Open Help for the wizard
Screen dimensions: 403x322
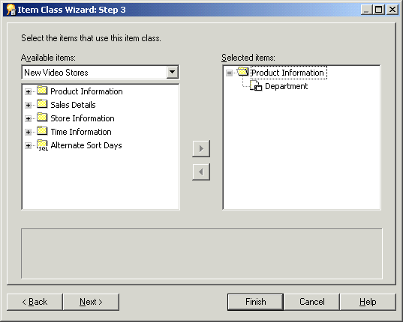tap(368, 302)
